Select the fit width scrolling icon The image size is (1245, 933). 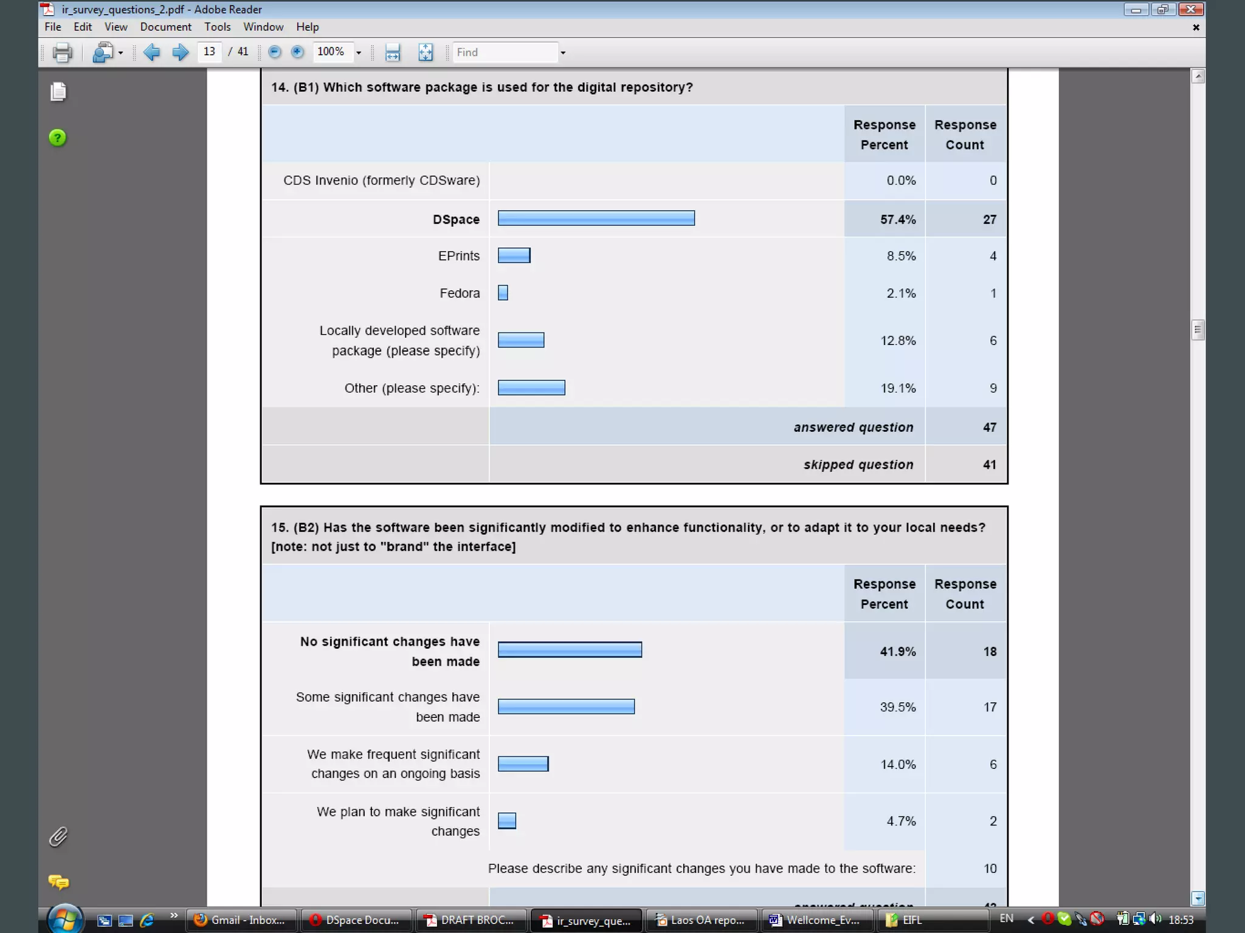point(393,53)
